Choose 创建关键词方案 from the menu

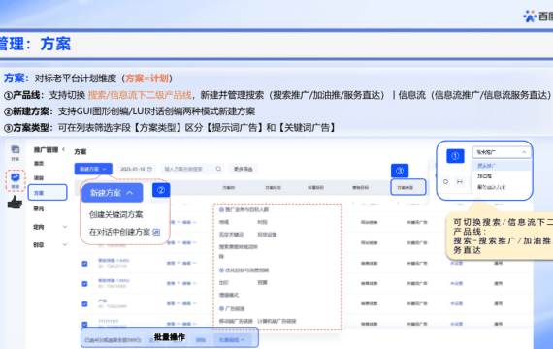[x=116, y=214]
